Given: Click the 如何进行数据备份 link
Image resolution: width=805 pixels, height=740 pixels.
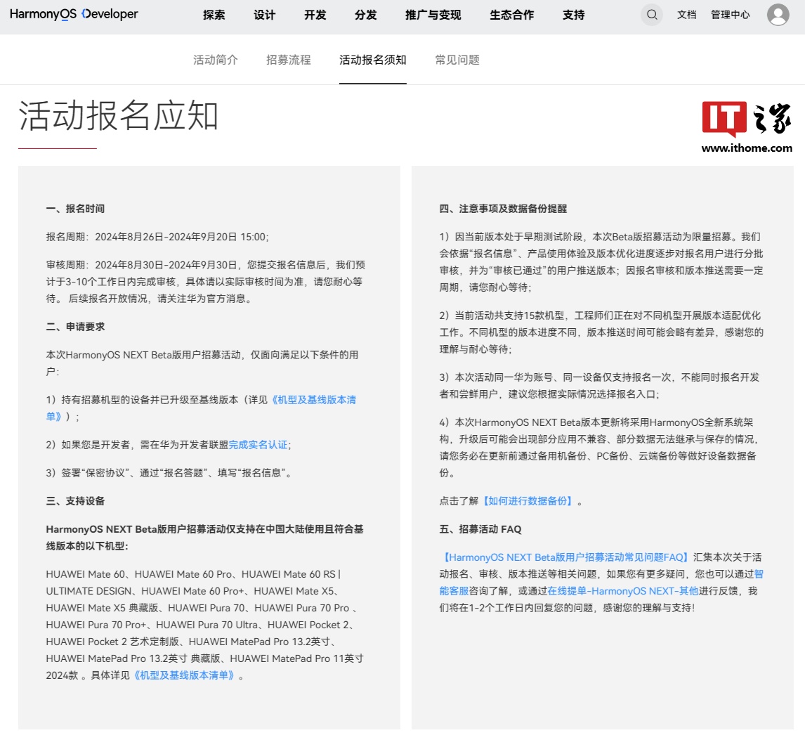Looking at the screenshot, I should (528, 501).
